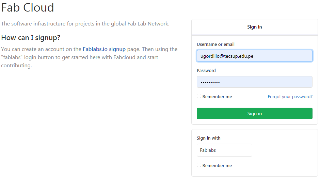Image resolution: width=320 pixels, height=180 pixels.
Task: Click the masked password dots
Action: [x=210, y=82]
